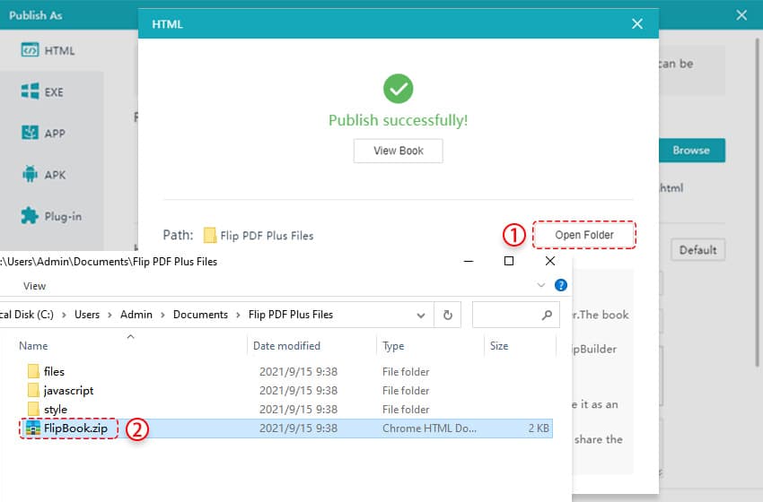Expand the Explorer ribbon chevron
The height and width of the screenshot is (502, 763).
[540, 285]
